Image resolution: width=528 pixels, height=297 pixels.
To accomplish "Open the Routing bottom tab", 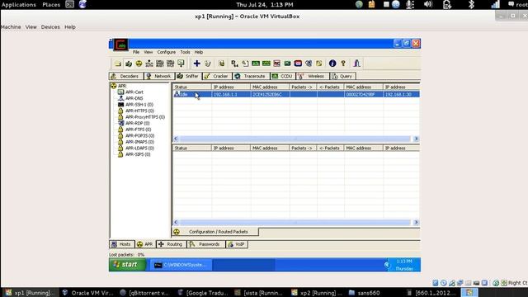I will tap(171, 244).
